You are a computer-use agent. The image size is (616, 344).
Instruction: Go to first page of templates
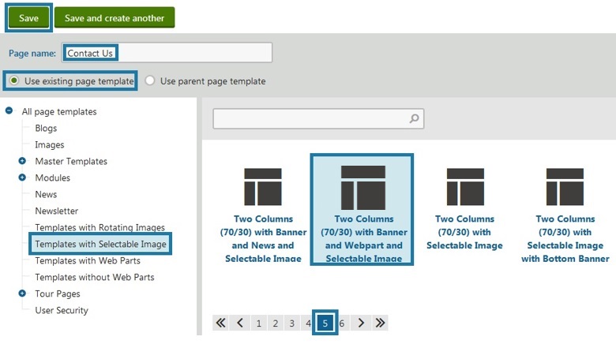click(221, 323)
